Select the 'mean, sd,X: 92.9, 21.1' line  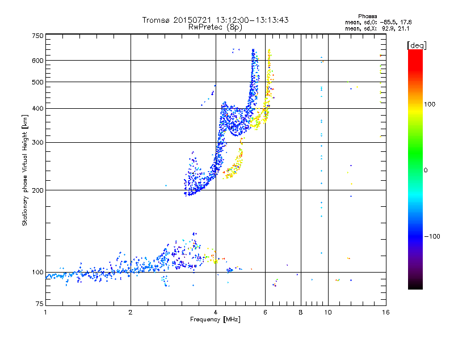click(377, 29)
